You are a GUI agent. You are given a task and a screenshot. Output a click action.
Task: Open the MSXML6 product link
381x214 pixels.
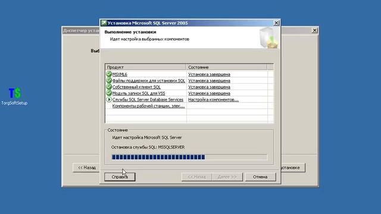(x=120, y=74)
